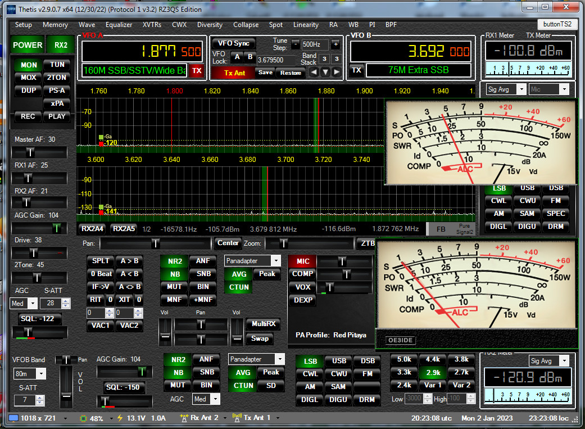Viewport: 585px width, 429px height.
Task: Click the Collapse menu item
Action: tap(246, 25)
